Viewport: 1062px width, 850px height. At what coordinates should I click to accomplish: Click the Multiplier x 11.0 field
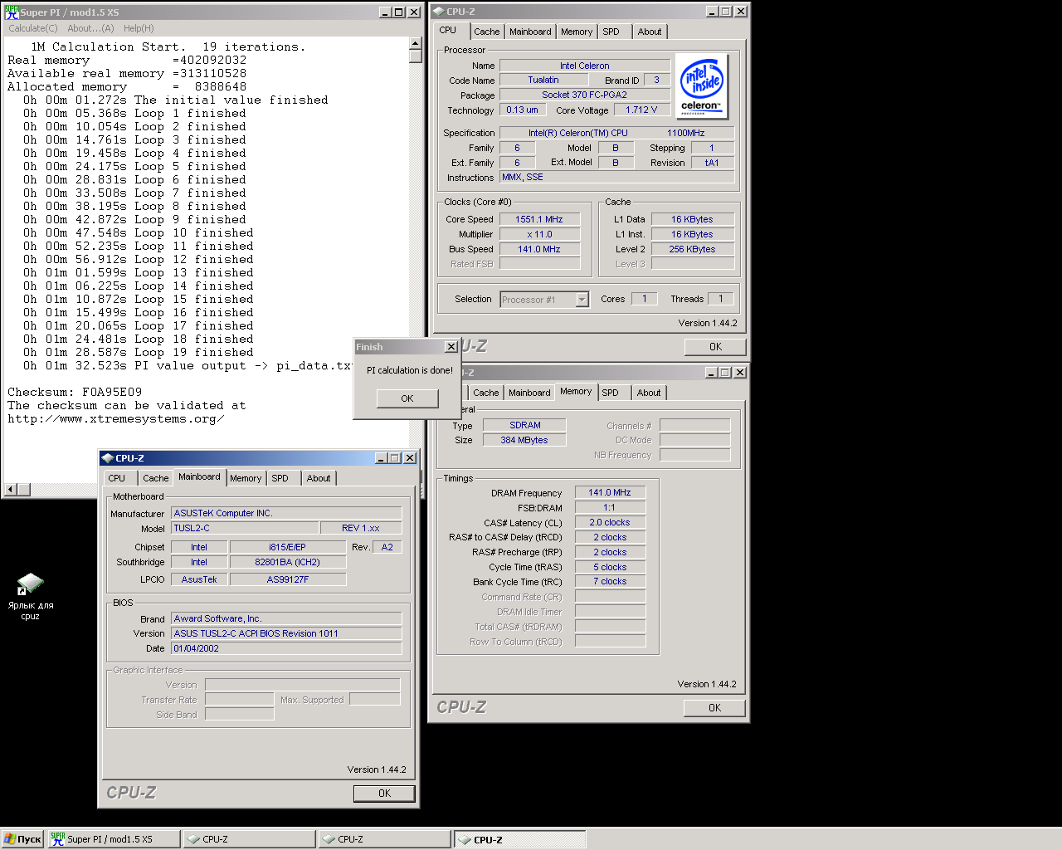(x=539, y=234)
